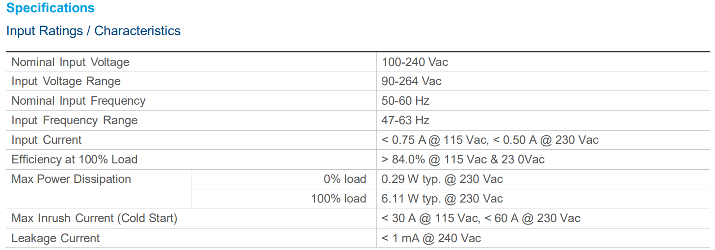
Task: Click the 90-264 Vac value
Action: click(x=411, y=81)
